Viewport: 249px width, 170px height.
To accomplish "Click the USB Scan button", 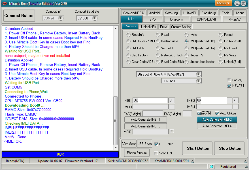I will 144,144.
